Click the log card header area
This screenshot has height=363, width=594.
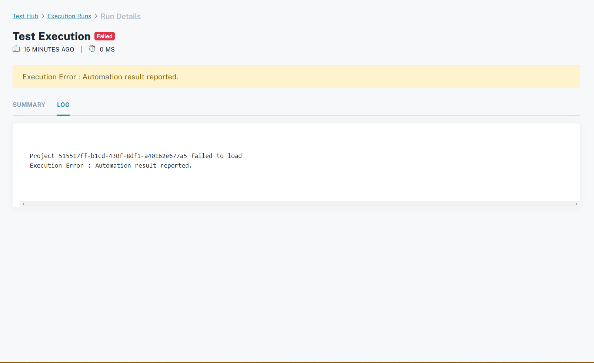296,129
